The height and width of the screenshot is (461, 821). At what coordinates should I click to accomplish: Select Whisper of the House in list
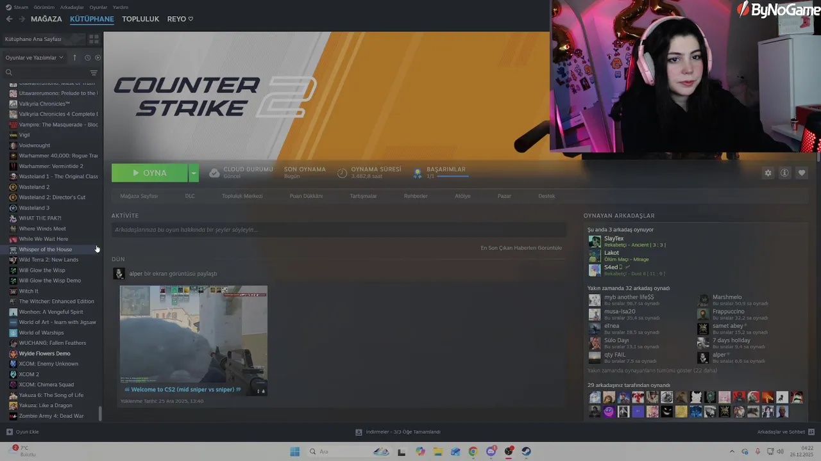point(51,249)
